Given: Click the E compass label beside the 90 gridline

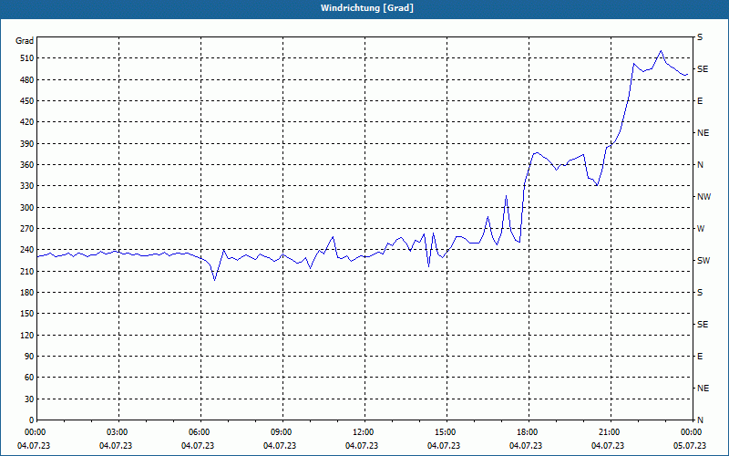Looking at the screenshot, I should pos(700,357).
